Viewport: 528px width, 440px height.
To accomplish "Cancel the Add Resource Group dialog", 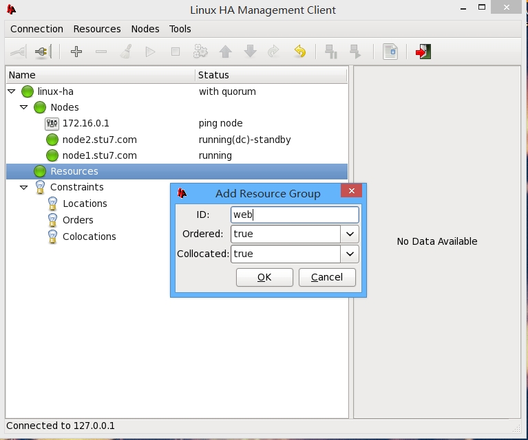I will 327,277.
